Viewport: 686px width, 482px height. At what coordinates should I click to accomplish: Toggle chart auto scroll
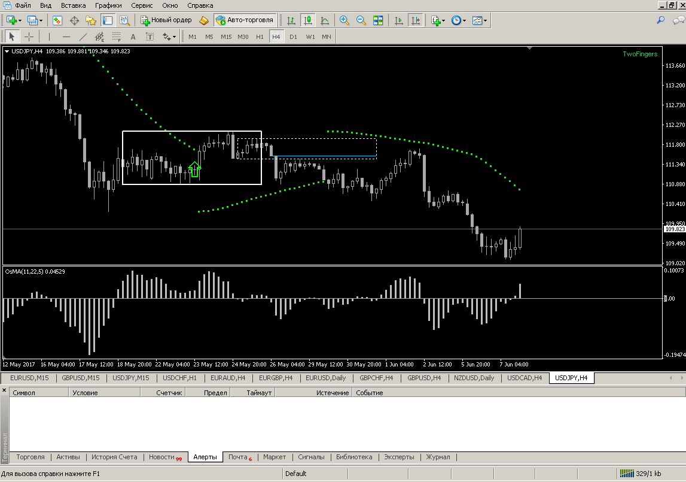click(398, 20)
